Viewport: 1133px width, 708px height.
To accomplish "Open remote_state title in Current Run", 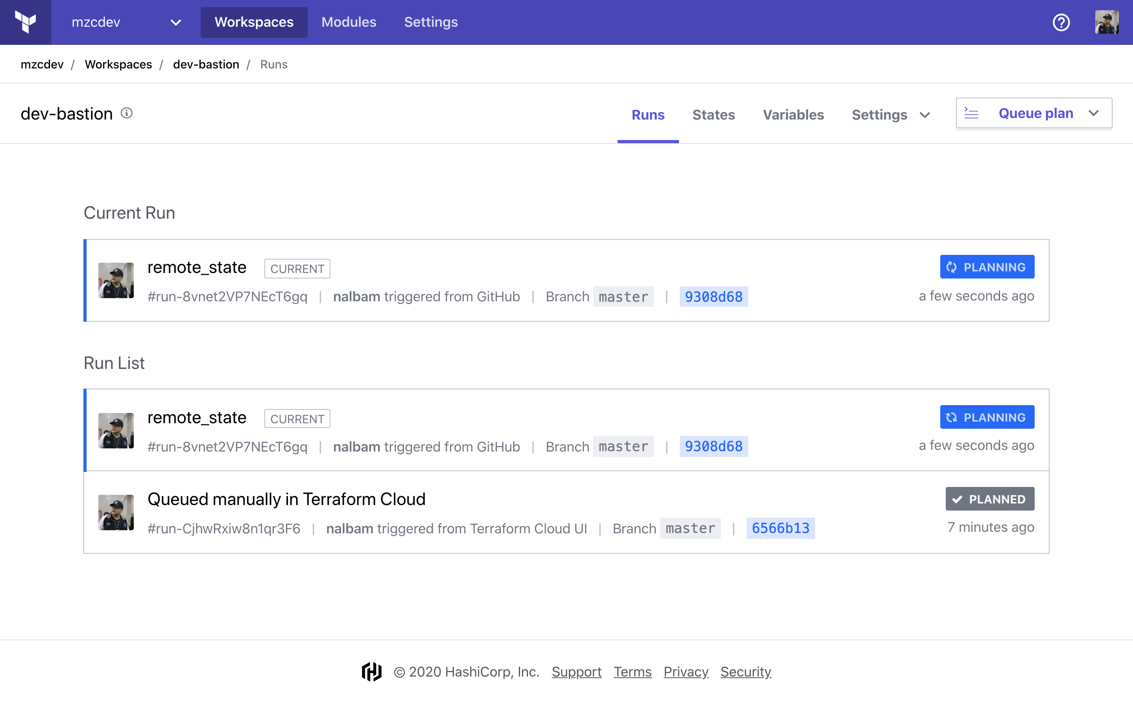I will 197,267.
